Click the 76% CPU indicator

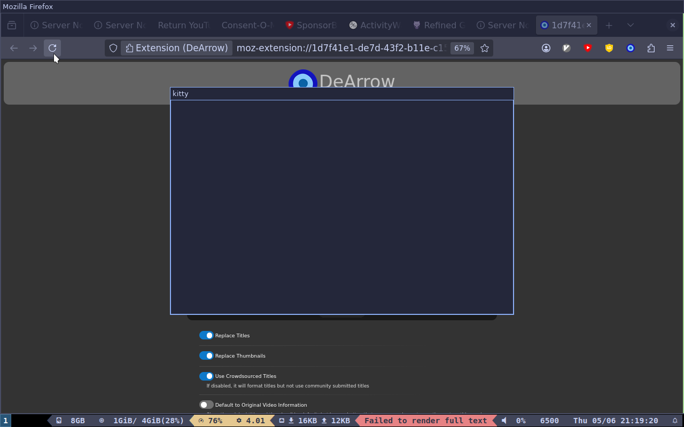210,421
